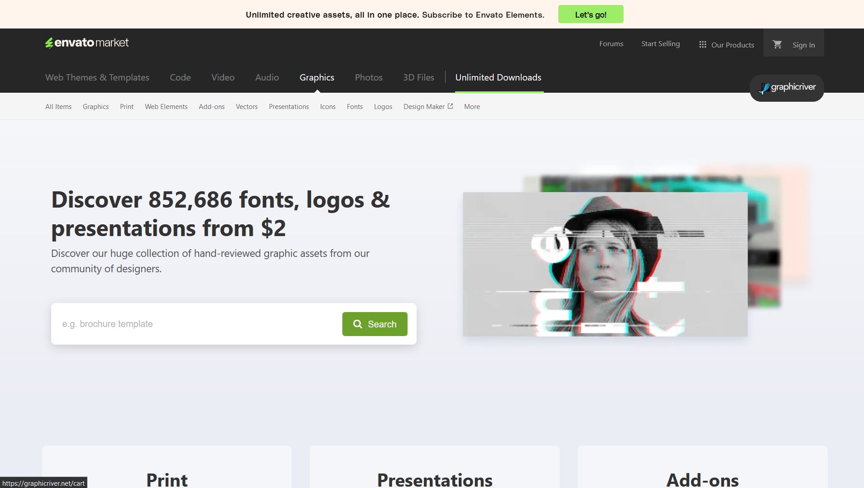This screenshot has width=864, height=488.
Task: Open the More menu
Action: pos(472,106)
